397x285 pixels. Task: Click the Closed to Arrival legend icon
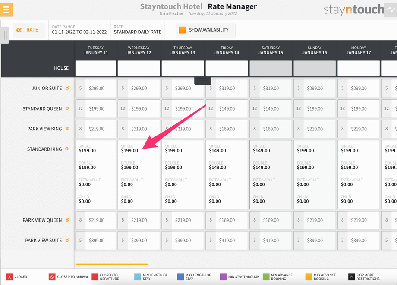52,277
